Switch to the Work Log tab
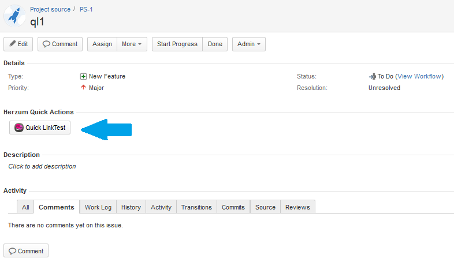 98,207
